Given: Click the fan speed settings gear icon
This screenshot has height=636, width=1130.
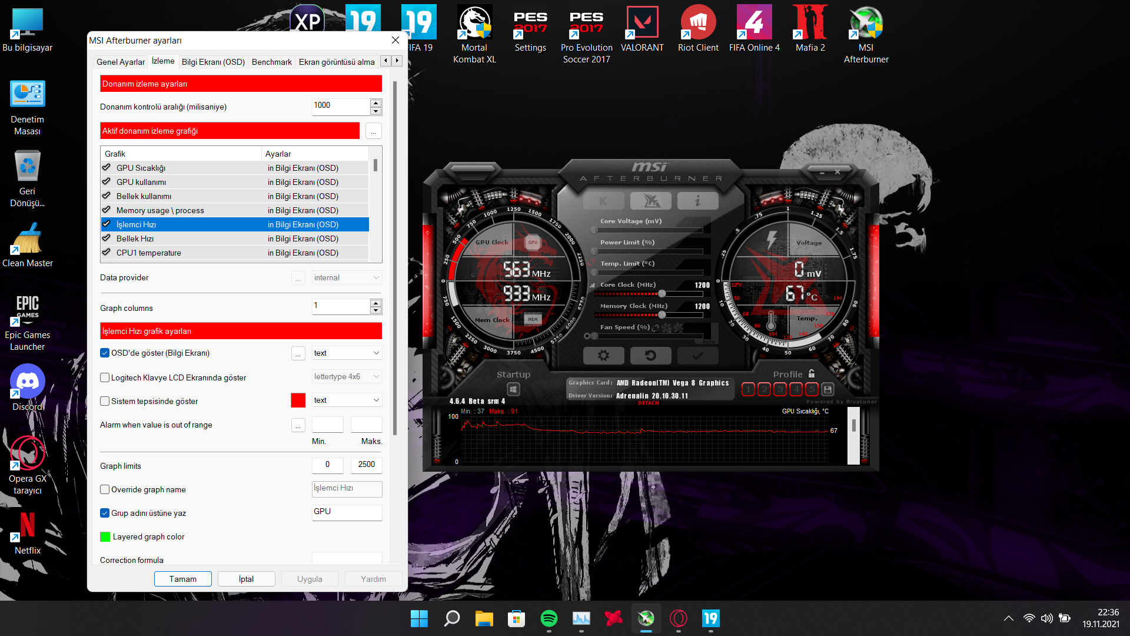Looking at the screenshot, I should pyautogui.click(x=587, y=336).
